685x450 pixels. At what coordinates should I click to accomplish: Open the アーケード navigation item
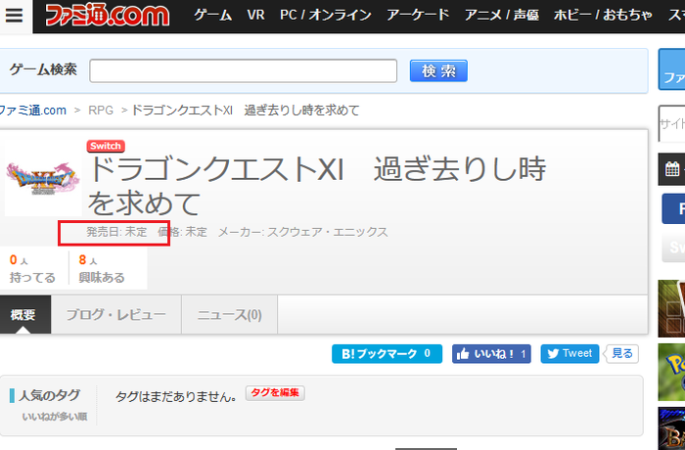point(418,16)
